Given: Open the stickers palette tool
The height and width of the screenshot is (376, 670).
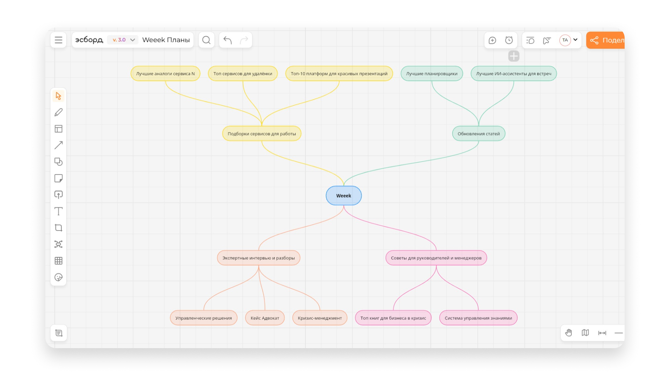Looking at the screenshot, I should [58, 277].
